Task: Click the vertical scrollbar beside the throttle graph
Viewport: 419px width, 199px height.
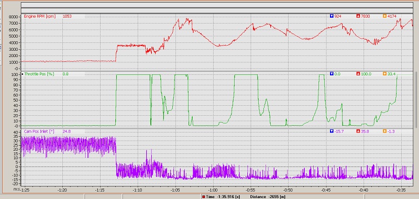Action: pos(415,100)
